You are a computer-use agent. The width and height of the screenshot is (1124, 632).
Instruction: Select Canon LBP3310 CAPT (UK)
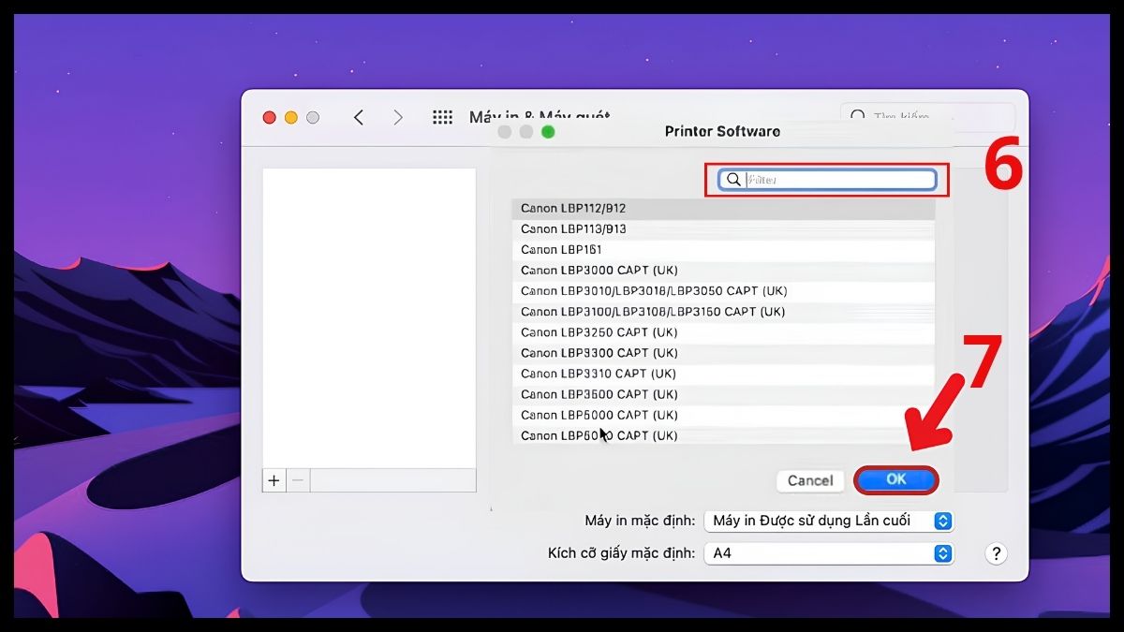tap(723, 374)
